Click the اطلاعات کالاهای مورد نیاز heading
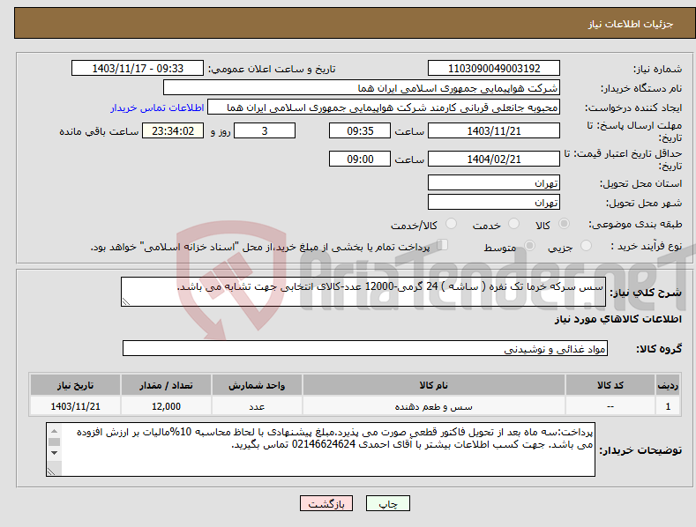This screenshot has height=527, width=696. point(617,319)
